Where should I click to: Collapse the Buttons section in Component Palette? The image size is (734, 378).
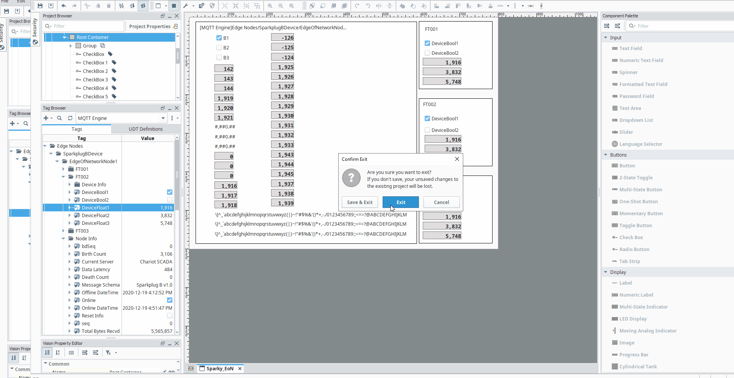[606, 155]
